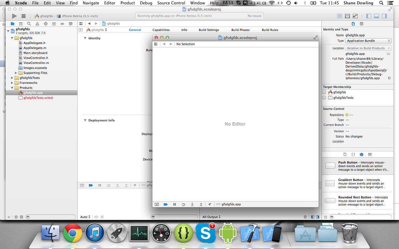The height and width of the screenshot is (249, 399).
Task: Collapse the Identity section
Action: point(85,38)
